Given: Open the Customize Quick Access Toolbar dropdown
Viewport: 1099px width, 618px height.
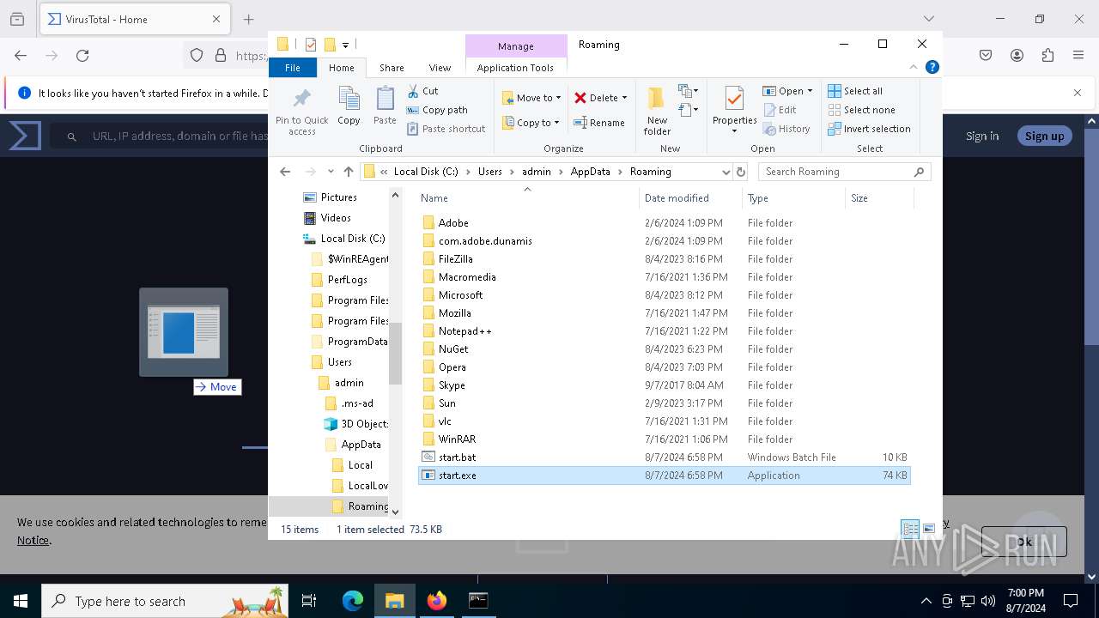Looking at the screenshot, I should coord(345,45).
